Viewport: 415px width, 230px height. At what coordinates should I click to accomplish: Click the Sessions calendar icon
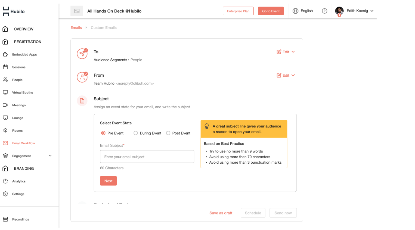click(x=5, y=67)
